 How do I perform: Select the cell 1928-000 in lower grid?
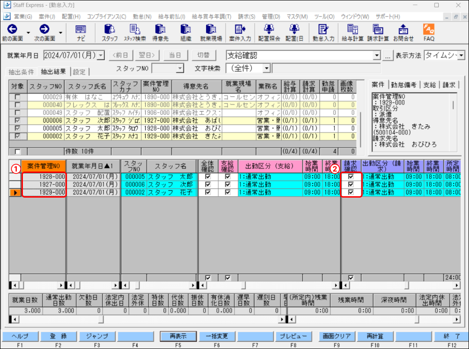[x=44, y=177]
